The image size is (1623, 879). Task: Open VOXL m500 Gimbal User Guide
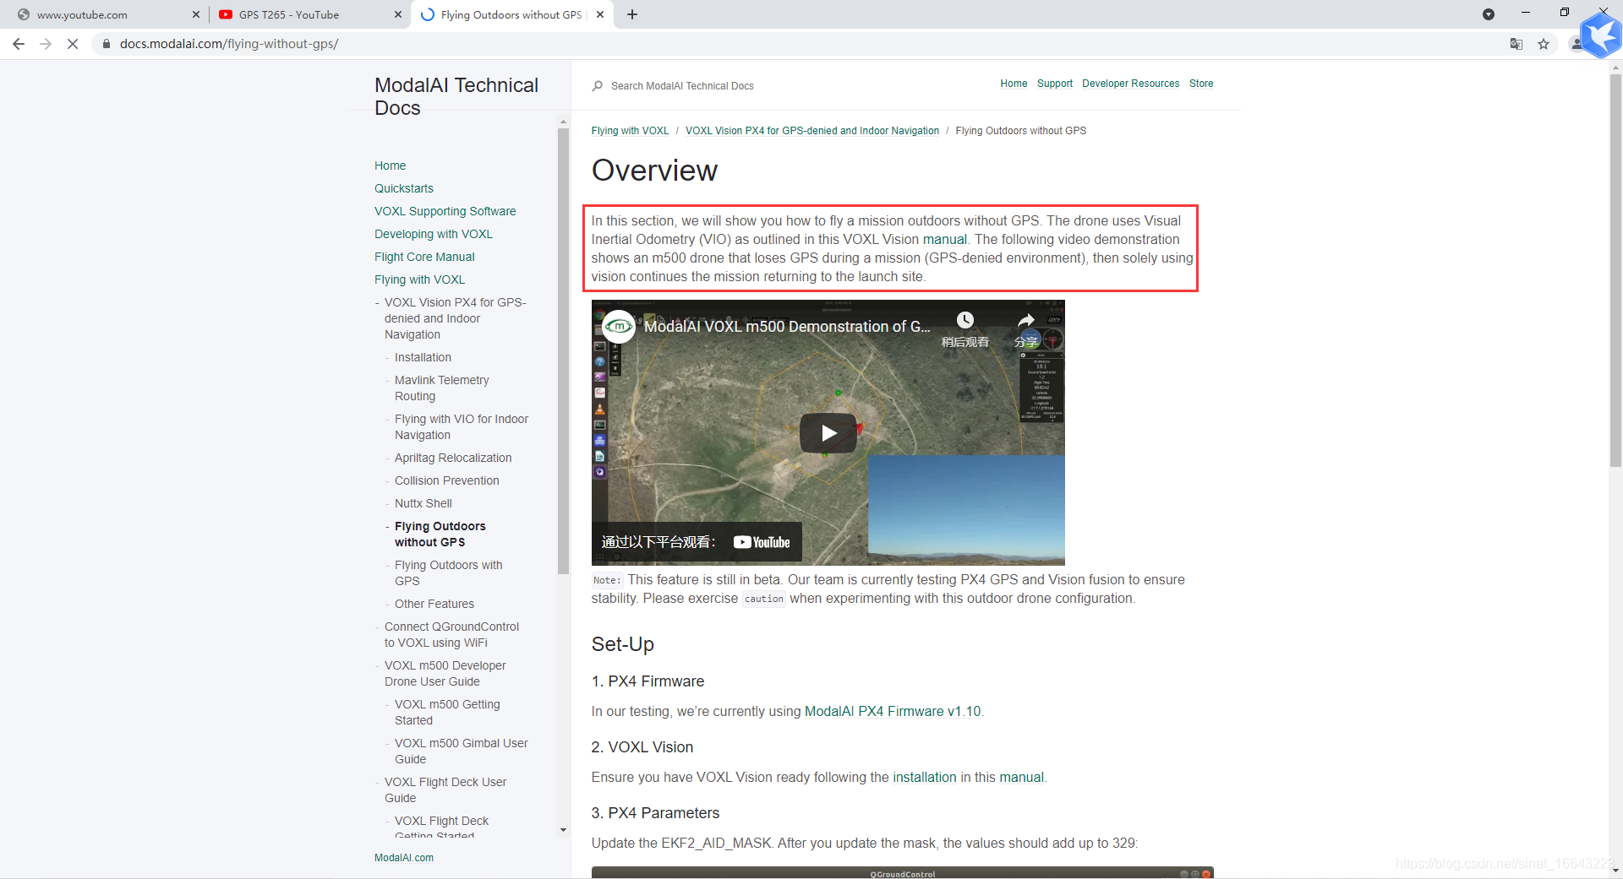tap(462, 751)
